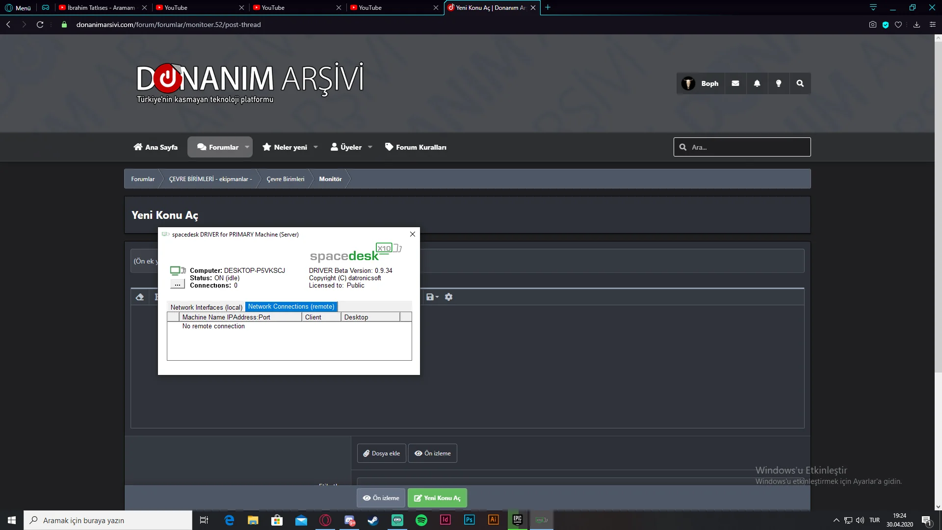942x530 pixels.
Task: Open the notifications bell icon
Action: 757,83
